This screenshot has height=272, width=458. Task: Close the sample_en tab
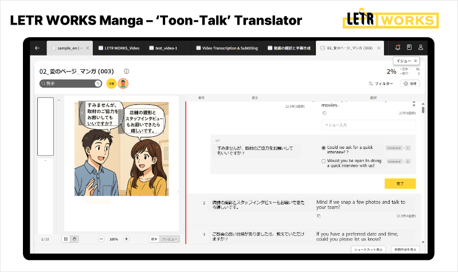pyautogui.click(x=87, y=48)
